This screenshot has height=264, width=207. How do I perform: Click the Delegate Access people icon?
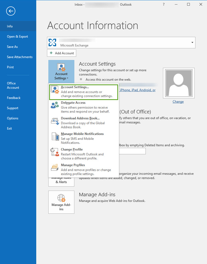(55, 105)
